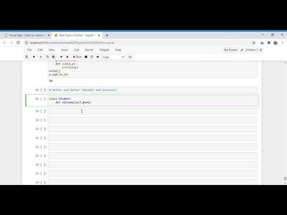Click the first empty cell below Student class
287x215 pixels.
click(152, 111)
